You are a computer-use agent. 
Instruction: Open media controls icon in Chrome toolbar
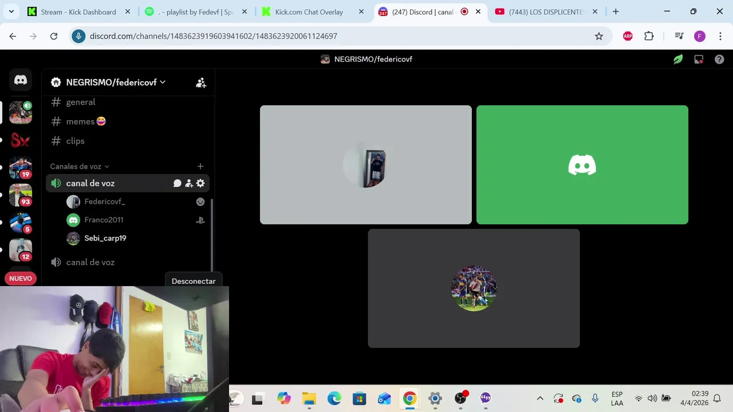679,36
